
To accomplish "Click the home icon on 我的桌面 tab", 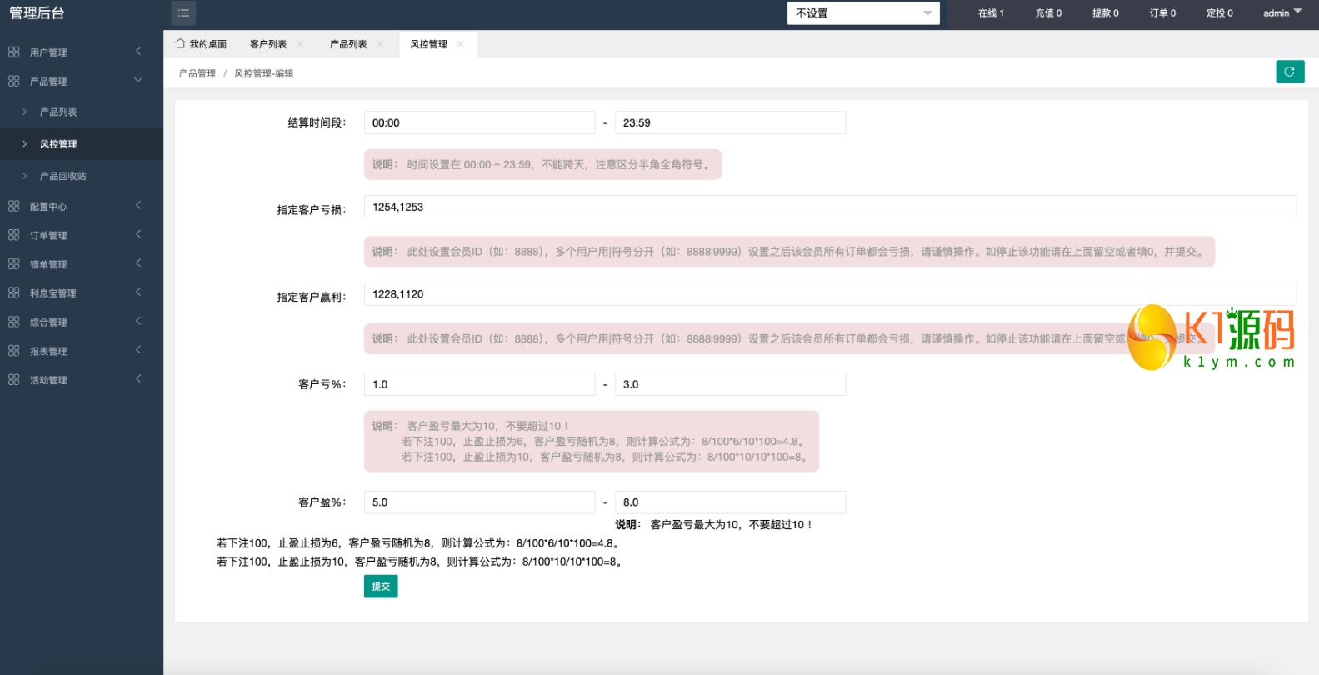I will point(180,43).
